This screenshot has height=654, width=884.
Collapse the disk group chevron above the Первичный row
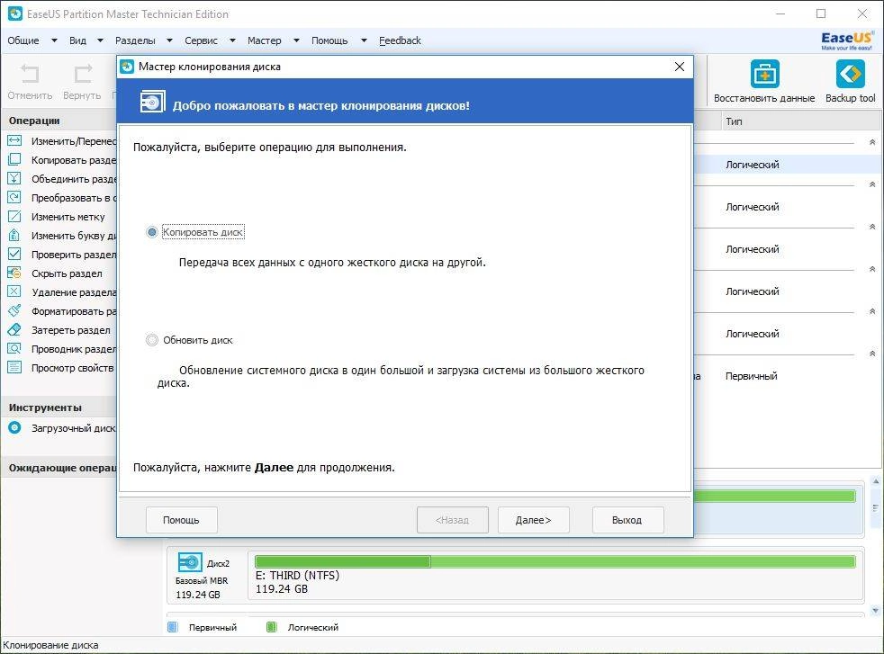tap(872, 354)
